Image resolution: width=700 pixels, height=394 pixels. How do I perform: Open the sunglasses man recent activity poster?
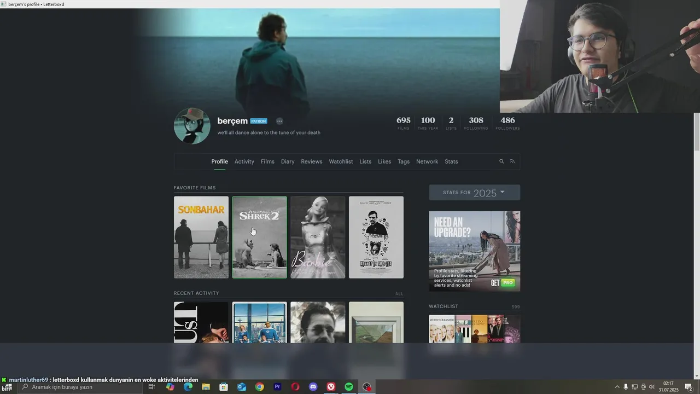coord(318,322)
